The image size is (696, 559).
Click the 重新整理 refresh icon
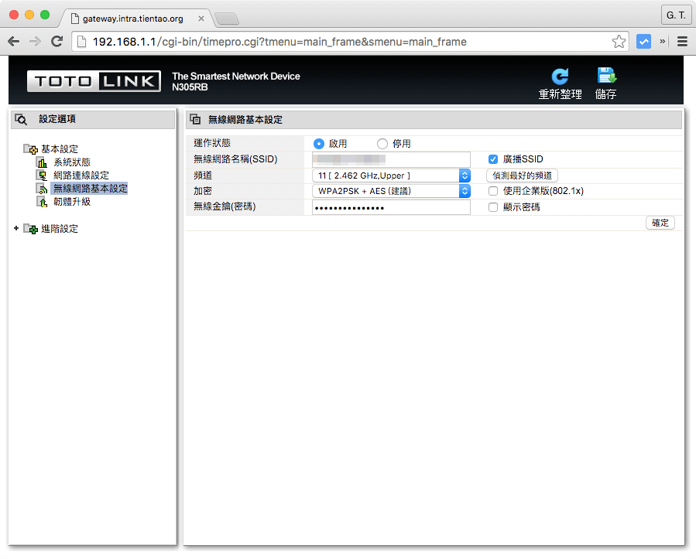coord(560,77)
